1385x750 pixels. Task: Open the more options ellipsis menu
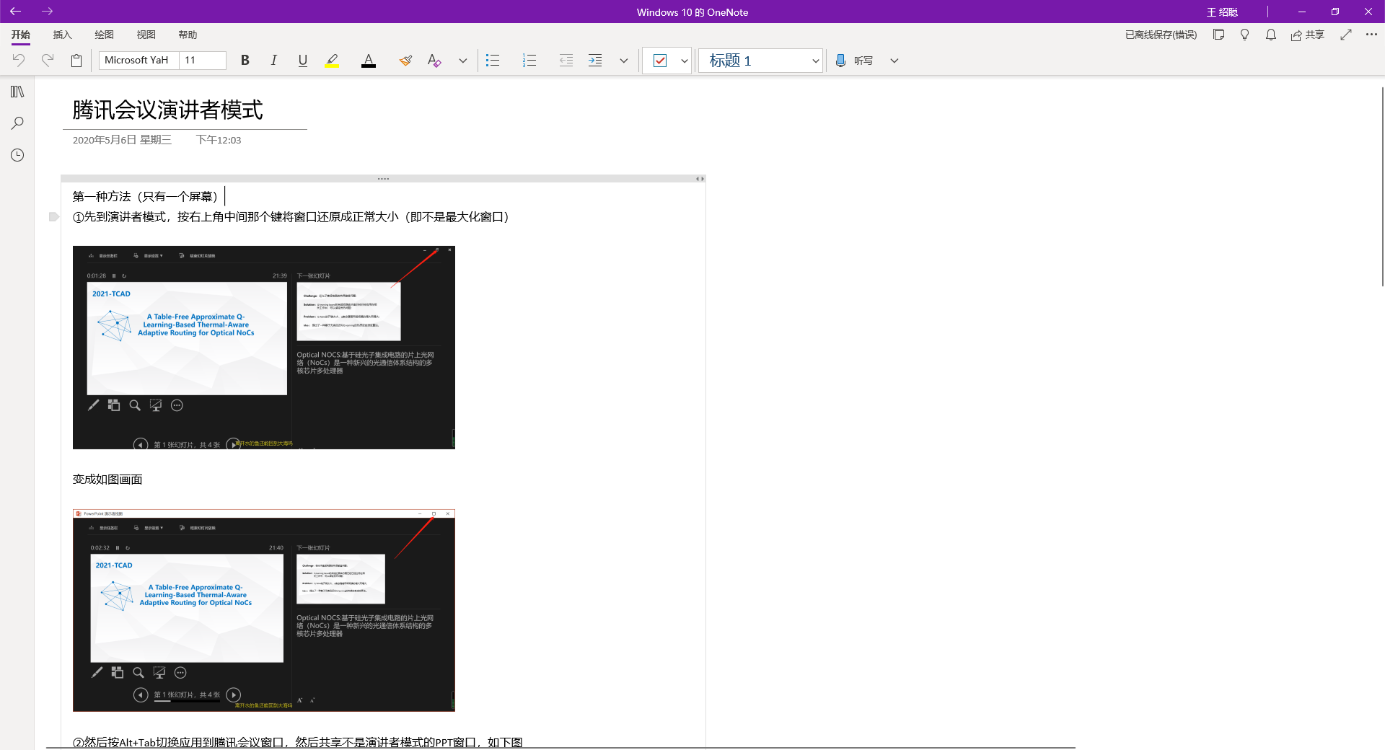coord(1371,35)
